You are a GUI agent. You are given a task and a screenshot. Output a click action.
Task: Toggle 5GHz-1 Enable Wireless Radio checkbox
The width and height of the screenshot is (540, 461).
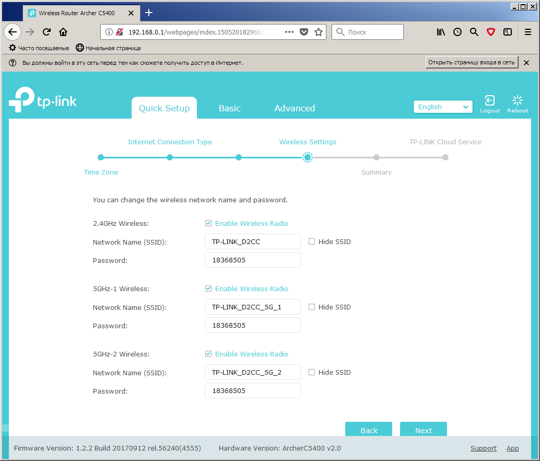coord(208,289)
